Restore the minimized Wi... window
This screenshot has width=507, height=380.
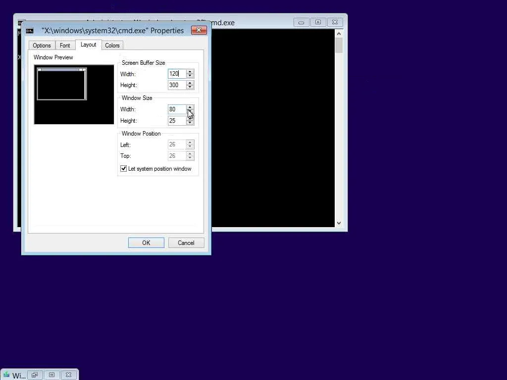[35, 375]
